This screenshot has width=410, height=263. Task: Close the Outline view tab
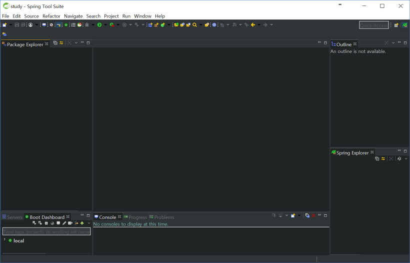pos(355,43)
